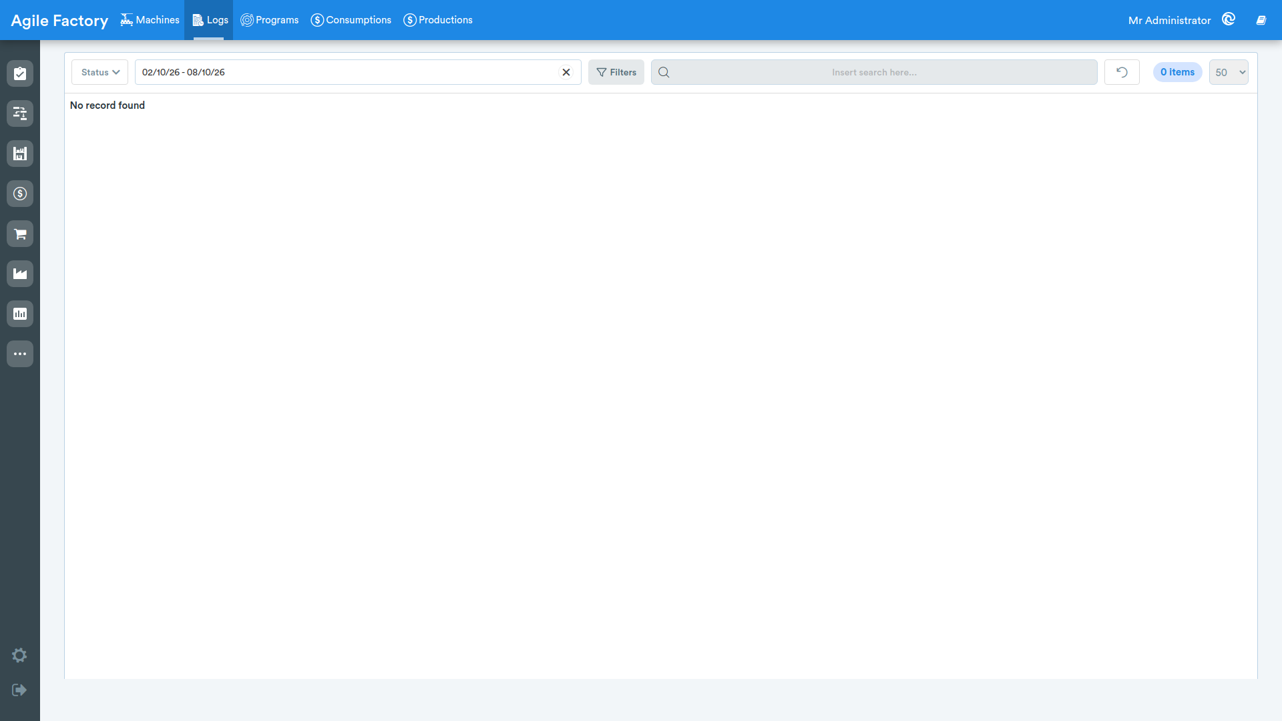Viewport: 1282px width, 721px height.
Task: Click the magnifier search icon
Action: (x=664, y=72)
